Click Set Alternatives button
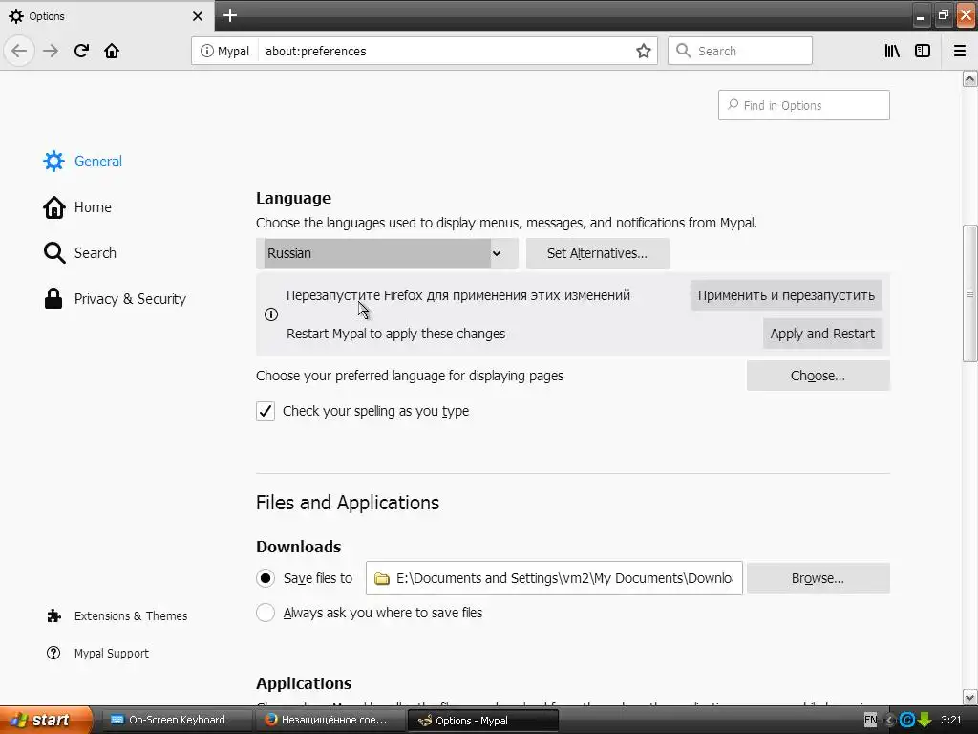978x734 pixels. pyautogui.click(x=598, y=253)
